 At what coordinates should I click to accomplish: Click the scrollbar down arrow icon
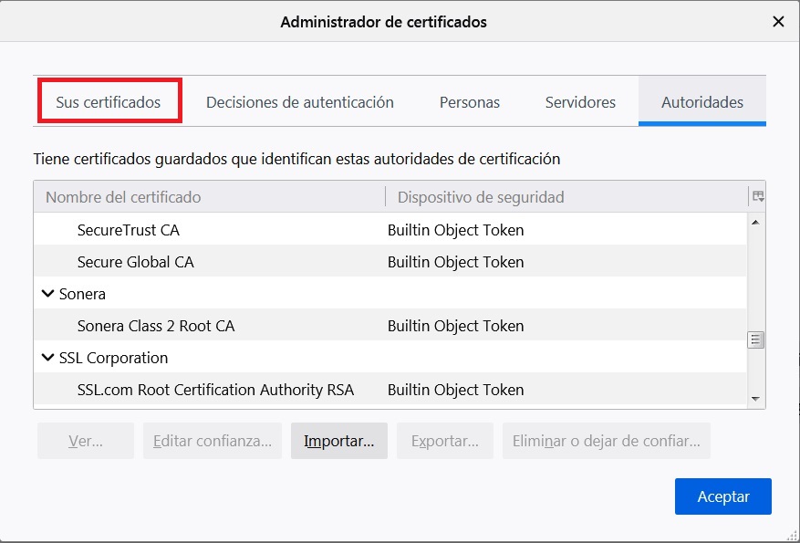point(755,397)
